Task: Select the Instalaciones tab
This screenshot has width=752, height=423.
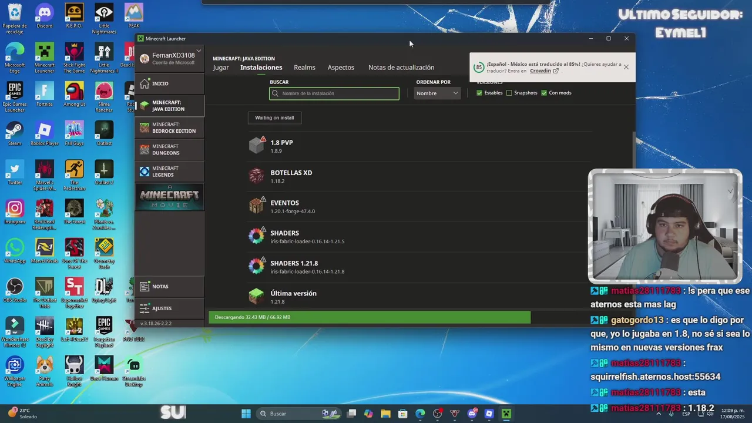Action: (261, 68)
